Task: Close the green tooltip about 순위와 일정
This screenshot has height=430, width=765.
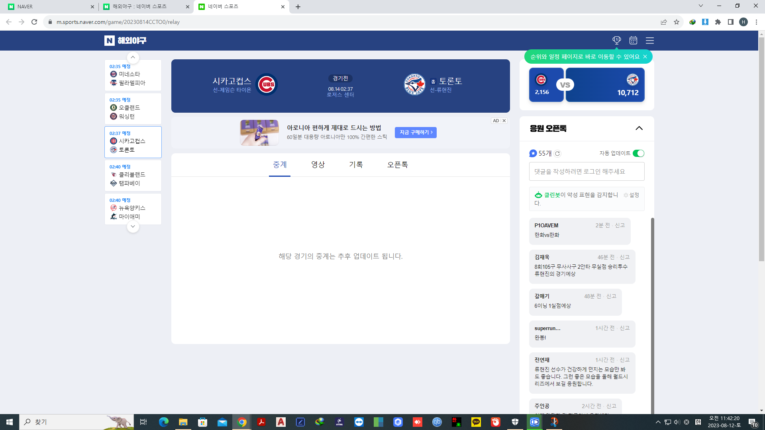Action: (645, 57)
